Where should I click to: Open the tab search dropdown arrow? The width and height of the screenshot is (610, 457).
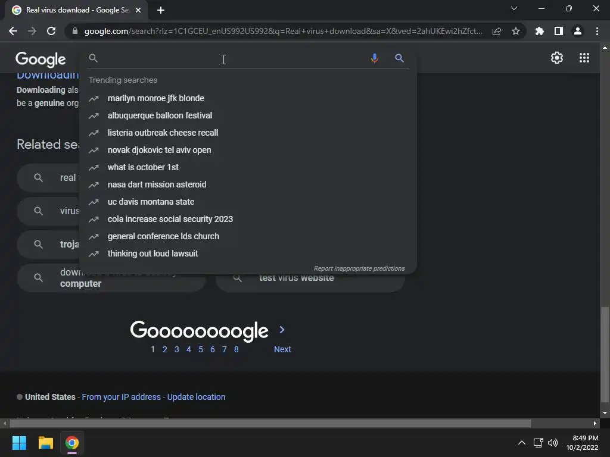point(514,8)
